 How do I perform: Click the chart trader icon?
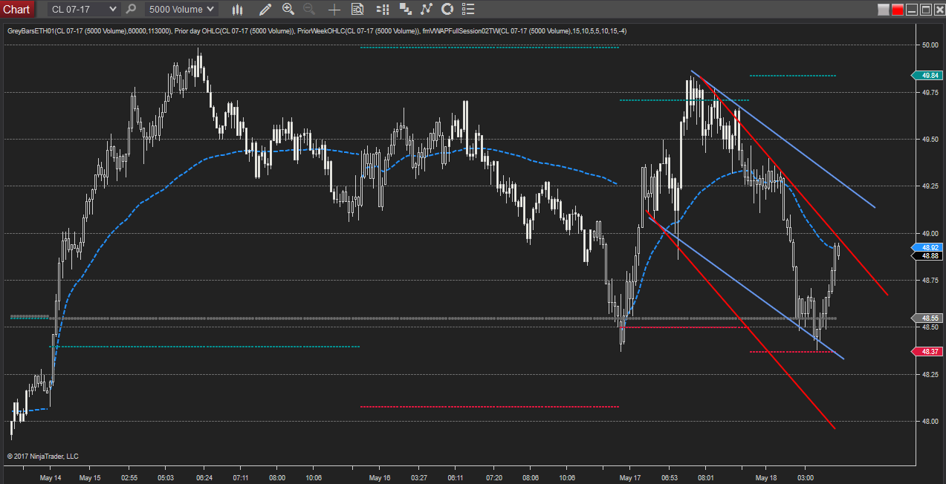coord(382,9)
